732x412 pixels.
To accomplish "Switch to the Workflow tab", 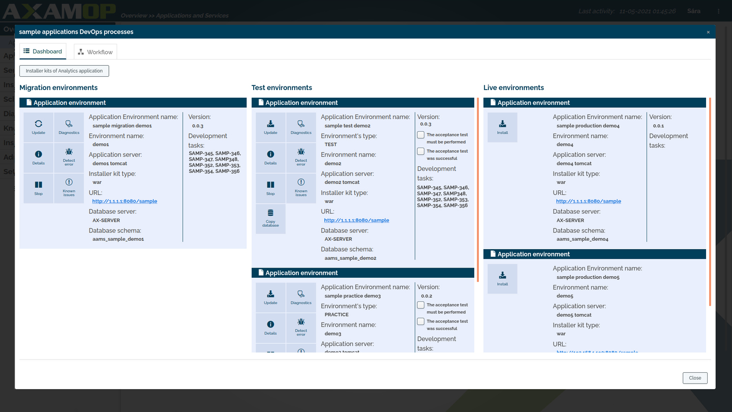I will tap(96, 52).
